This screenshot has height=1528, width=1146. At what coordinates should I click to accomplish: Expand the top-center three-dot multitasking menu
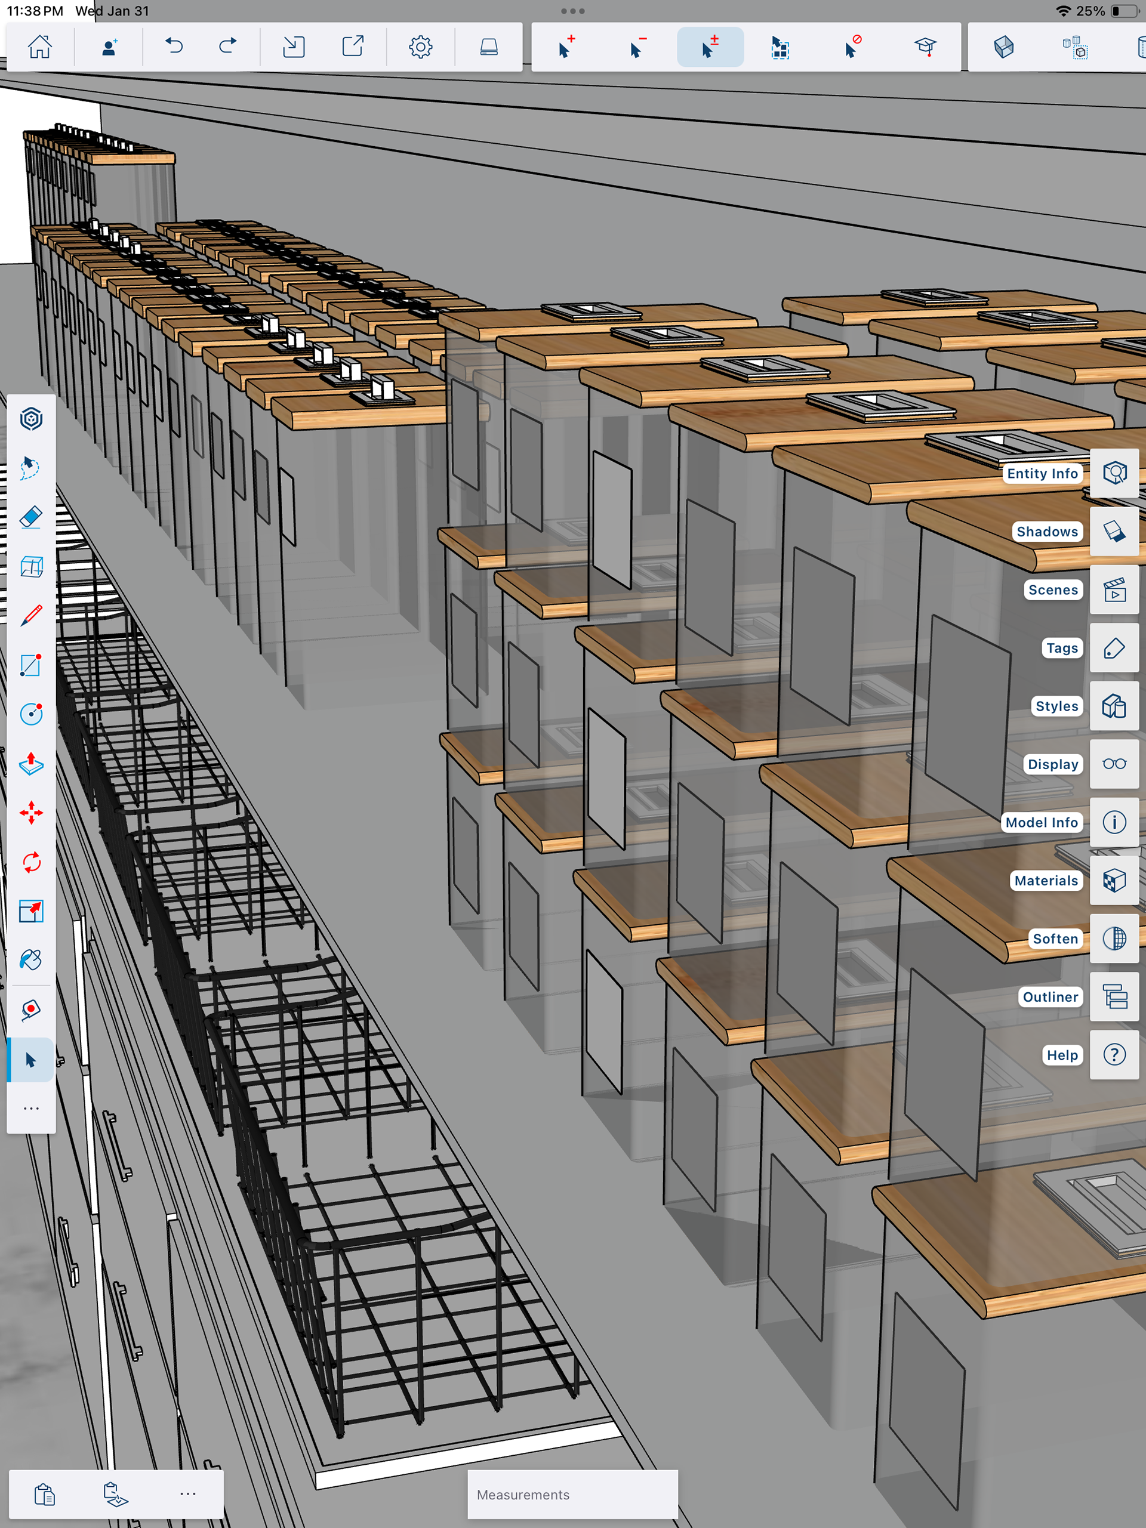tap(572, 11)
